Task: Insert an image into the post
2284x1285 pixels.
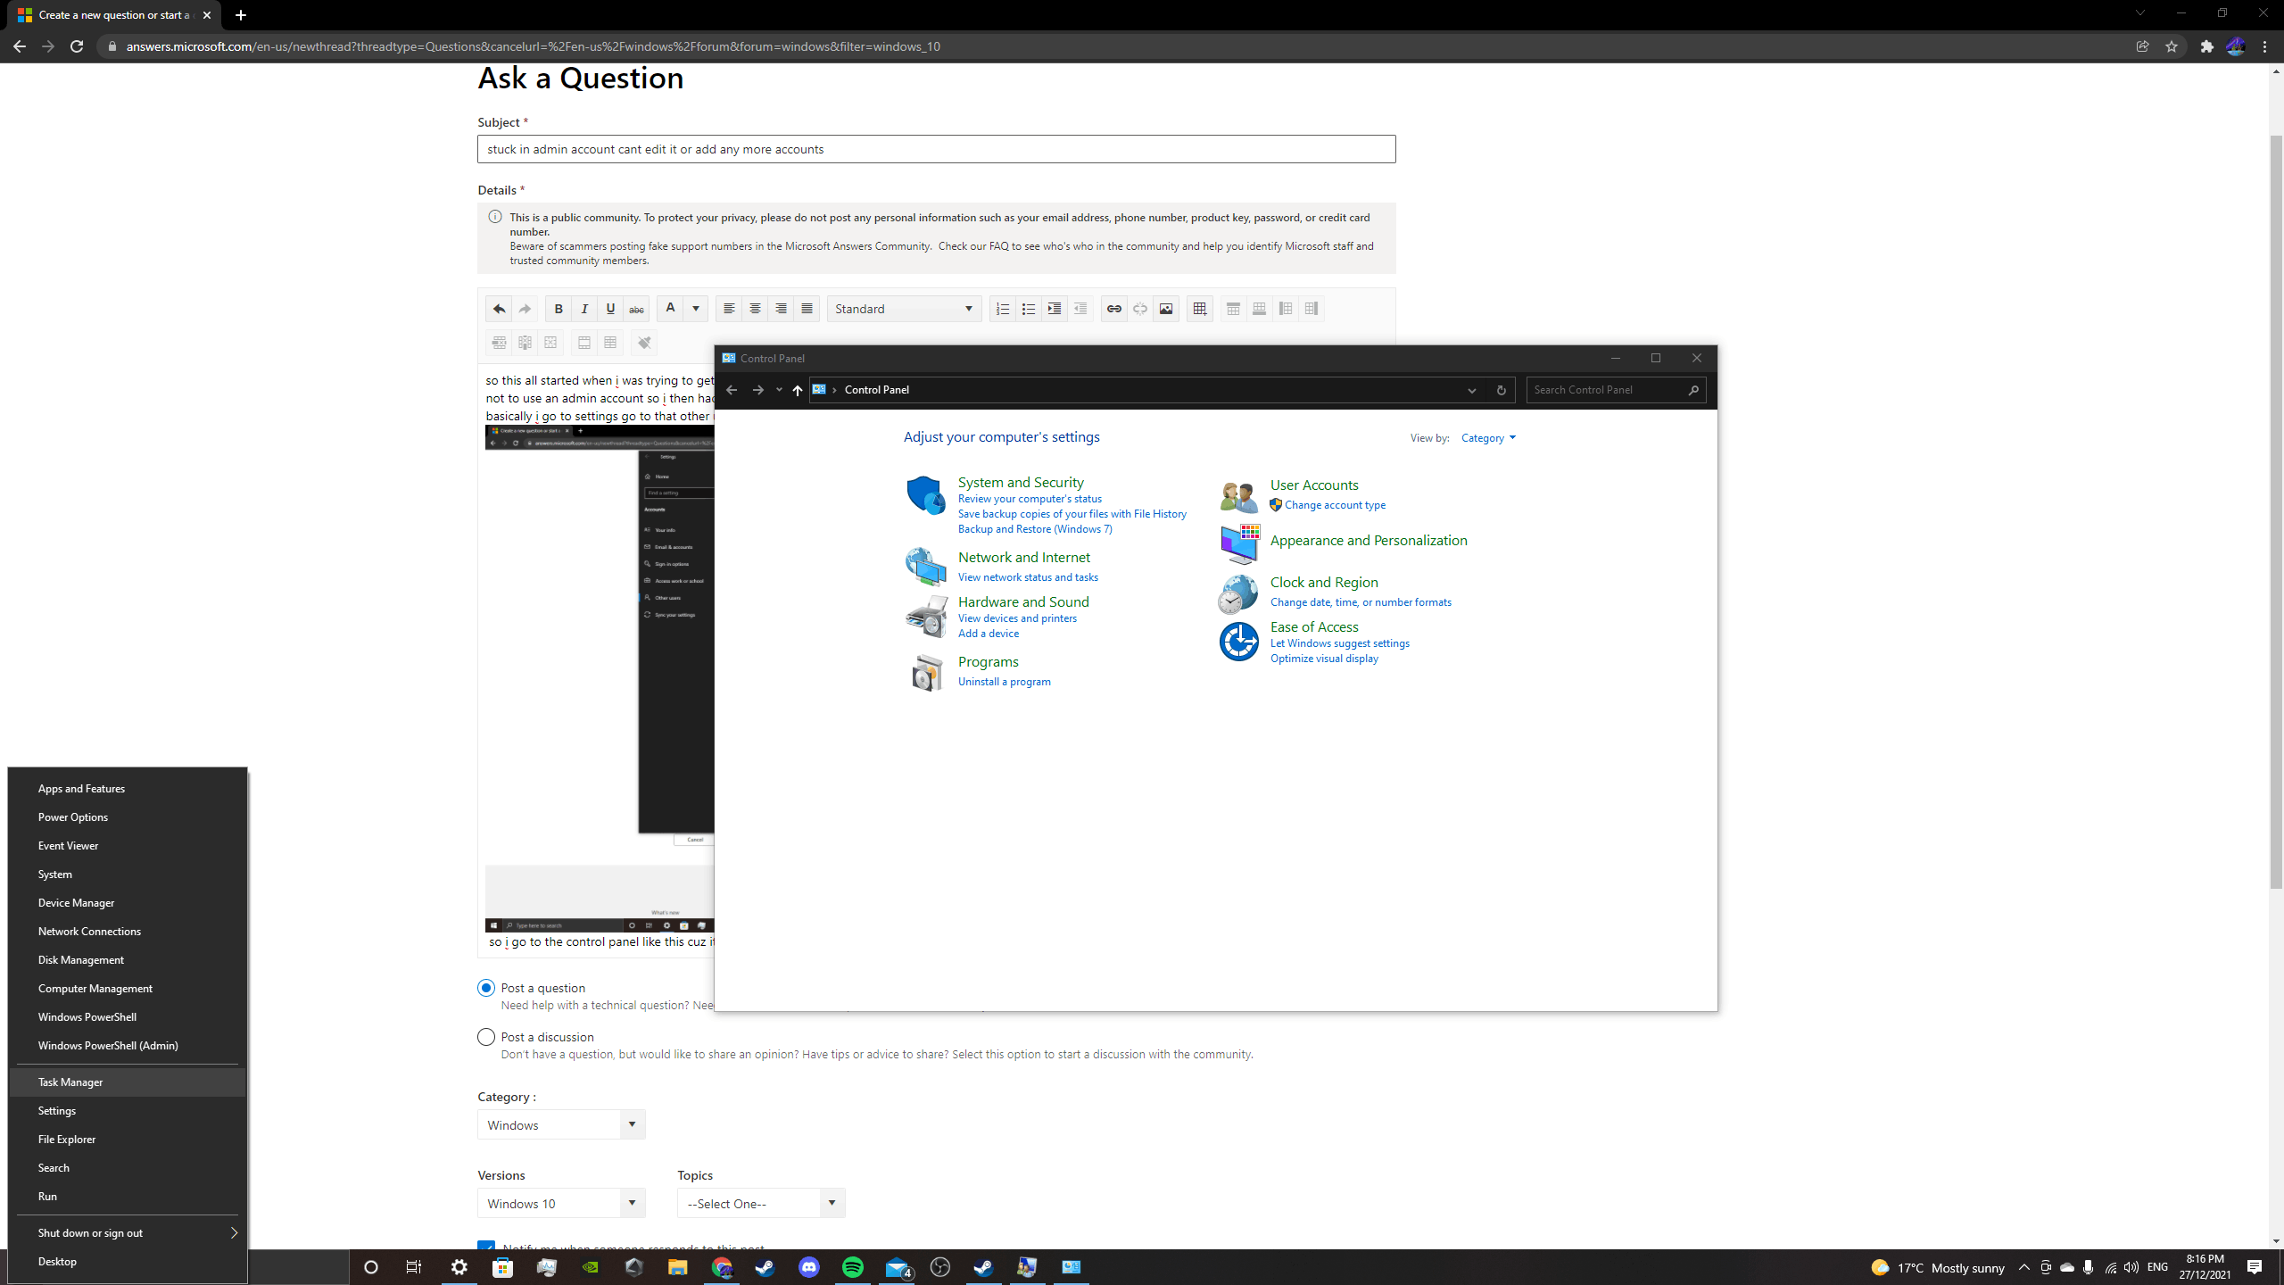Action: [1166, 309]
